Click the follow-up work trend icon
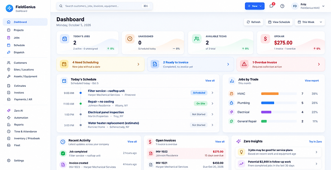Screen dimensions: 331x170 [241, 164]
